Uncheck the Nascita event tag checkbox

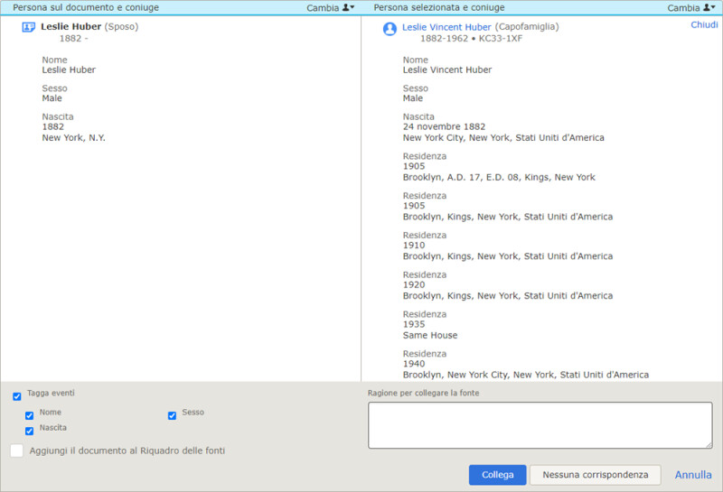[x=30, y=431]
